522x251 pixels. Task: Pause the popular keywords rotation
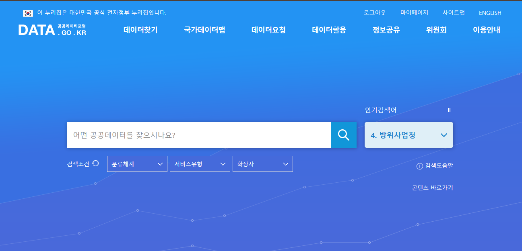pos(449,110)
